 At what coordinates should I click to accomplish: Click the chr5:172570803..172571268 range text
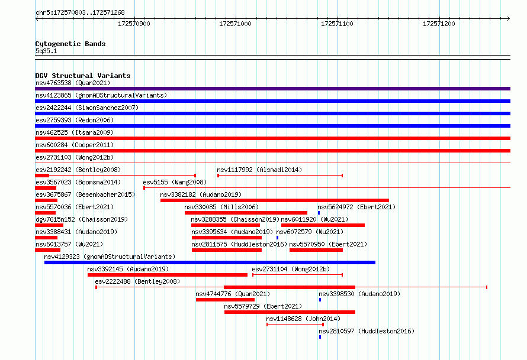(80, 12)
